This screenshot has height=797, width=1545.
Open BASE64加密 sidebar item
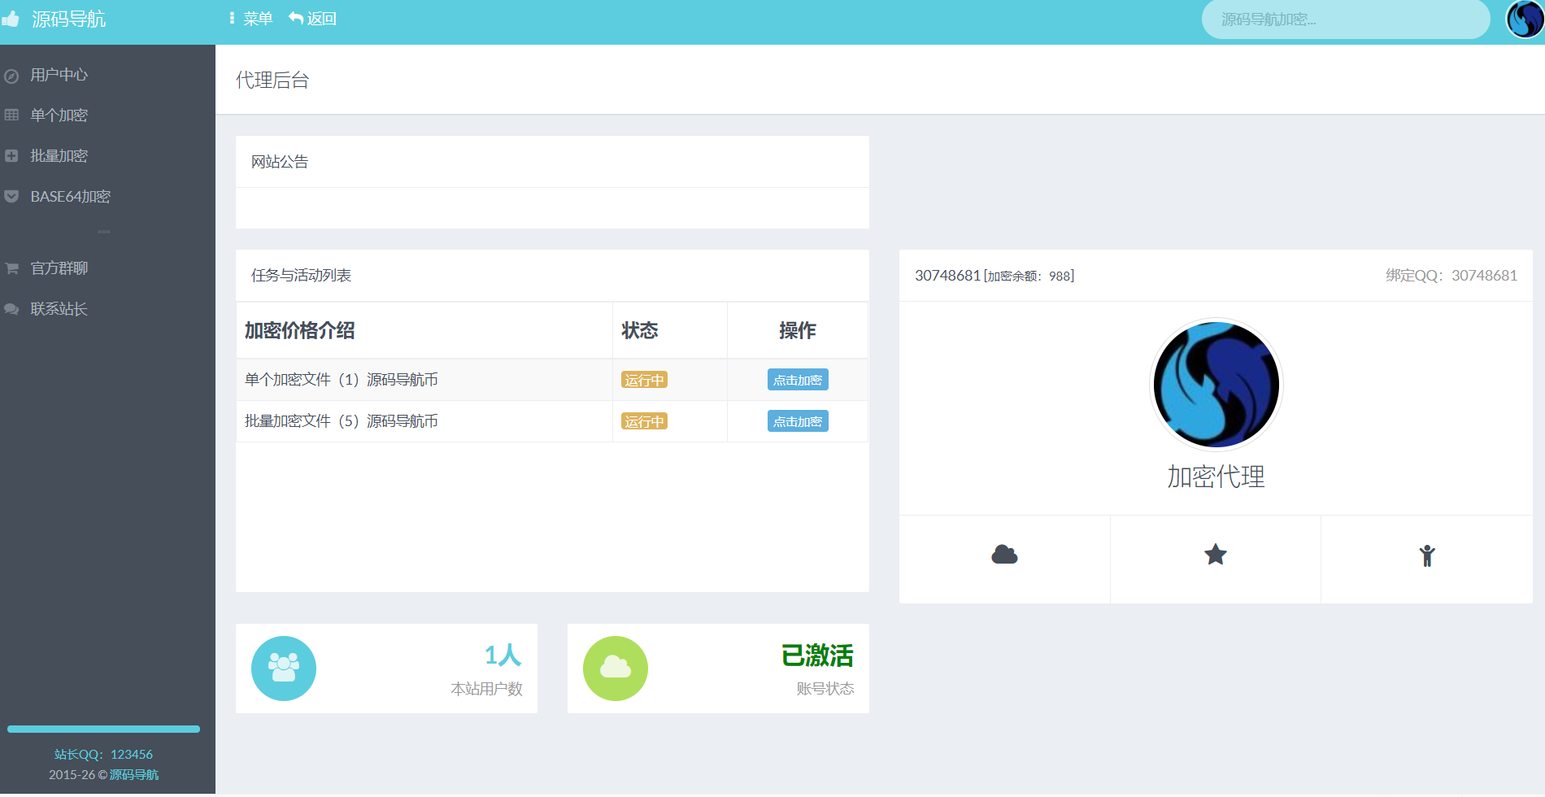(x=70, y=197)
